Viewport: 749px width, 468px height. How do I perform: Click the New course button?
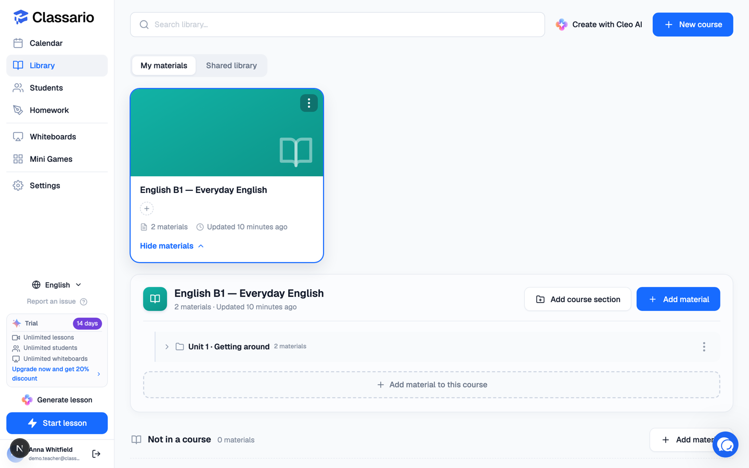(693, 24)
